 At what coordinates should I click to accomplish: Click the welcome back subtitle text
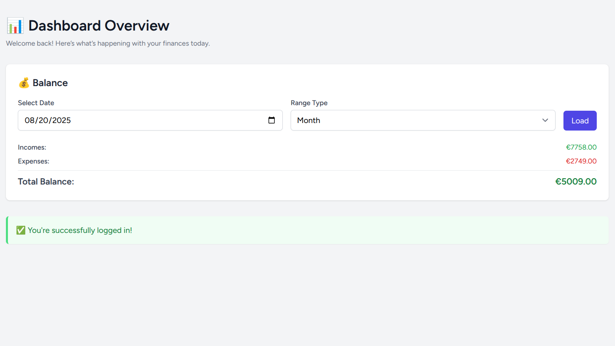108,43
